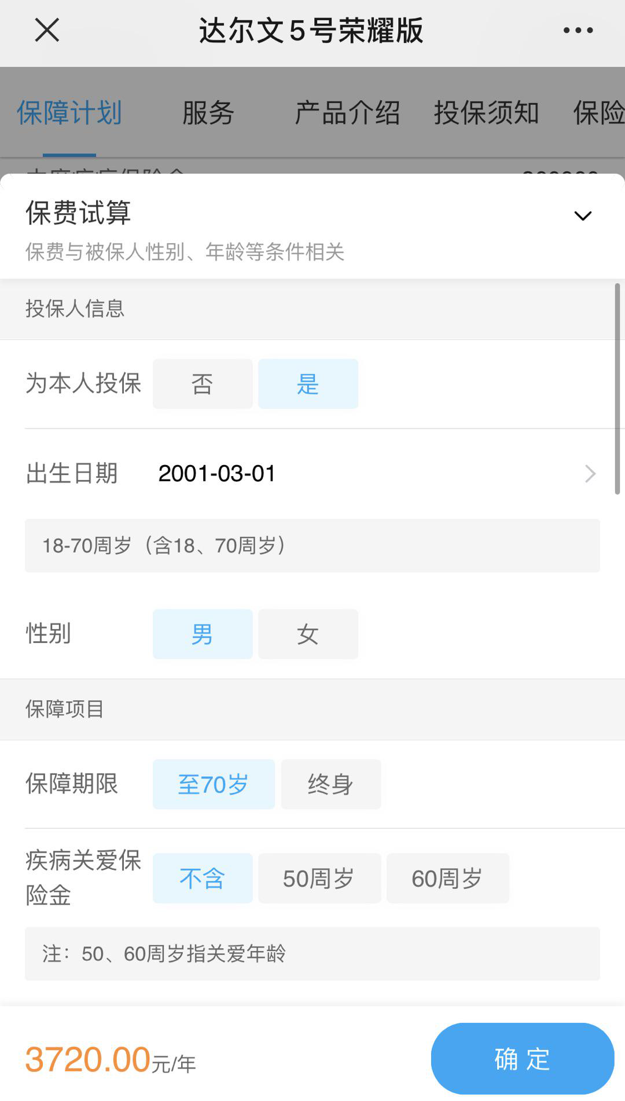Image resolution: width=625 pixels, height=1101 pixels.
Task: Select 不含 for 疾病关爱保险金
Action: point(203,878)
